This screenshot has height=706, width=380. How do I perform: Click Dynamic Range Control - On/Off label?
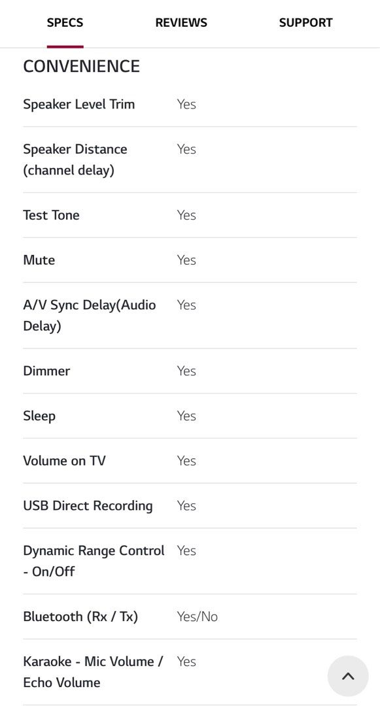(94, 561)
